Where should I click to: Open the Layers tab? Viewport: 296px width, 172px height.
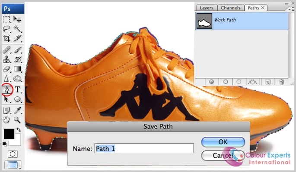[x=207, y=8]
